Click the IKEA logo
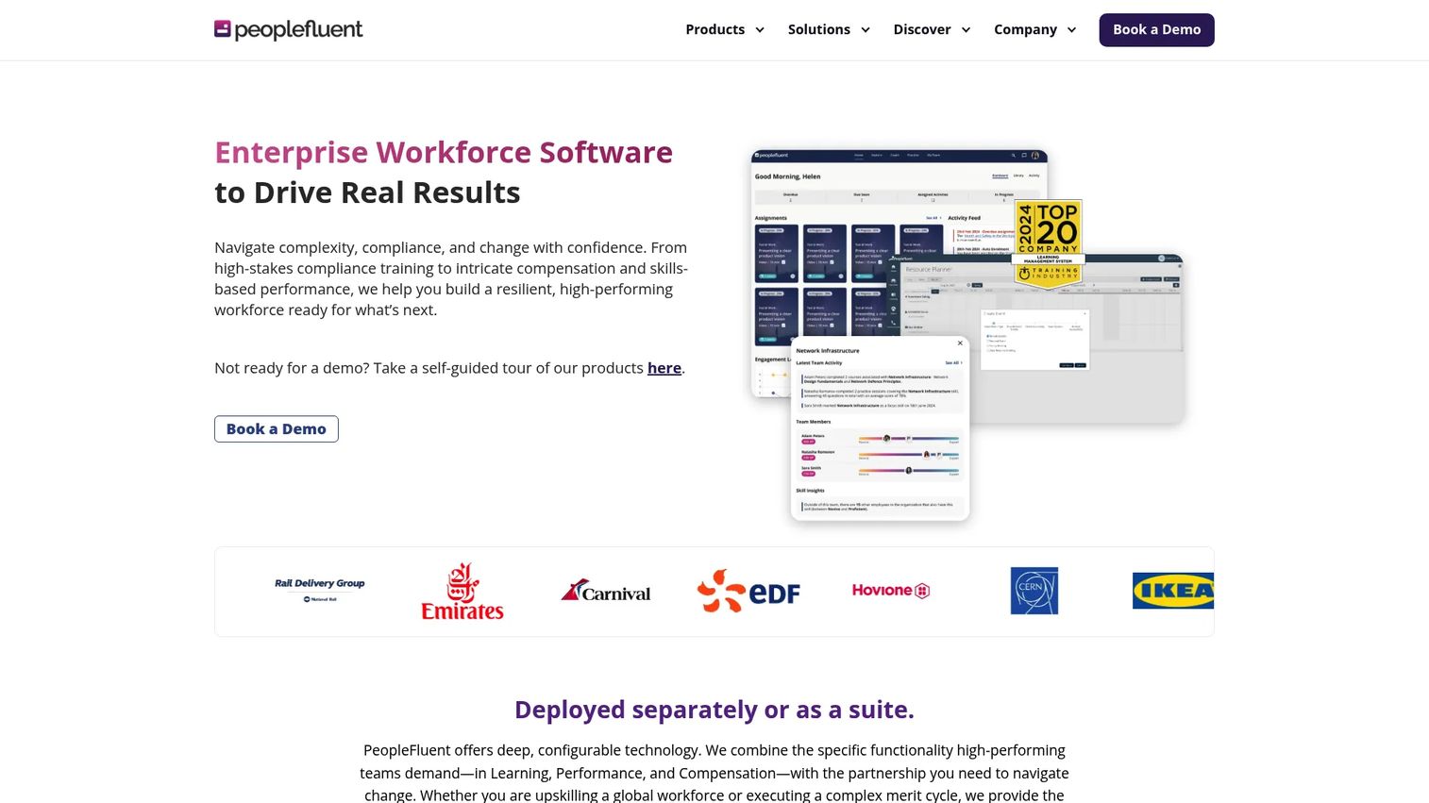The height and width of the screenshot is (803, 1429). pos(1173,591)
